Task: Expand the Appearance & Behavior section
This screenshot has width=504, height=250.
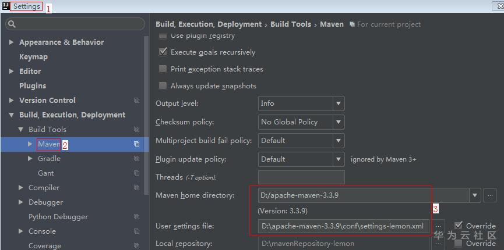Action: 12,42
